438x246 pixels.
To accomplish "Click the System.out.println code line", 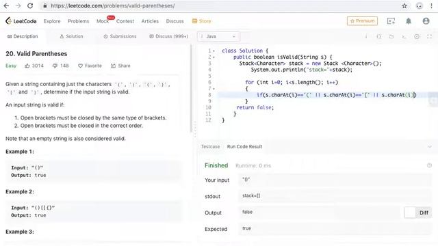I will 301,70.
